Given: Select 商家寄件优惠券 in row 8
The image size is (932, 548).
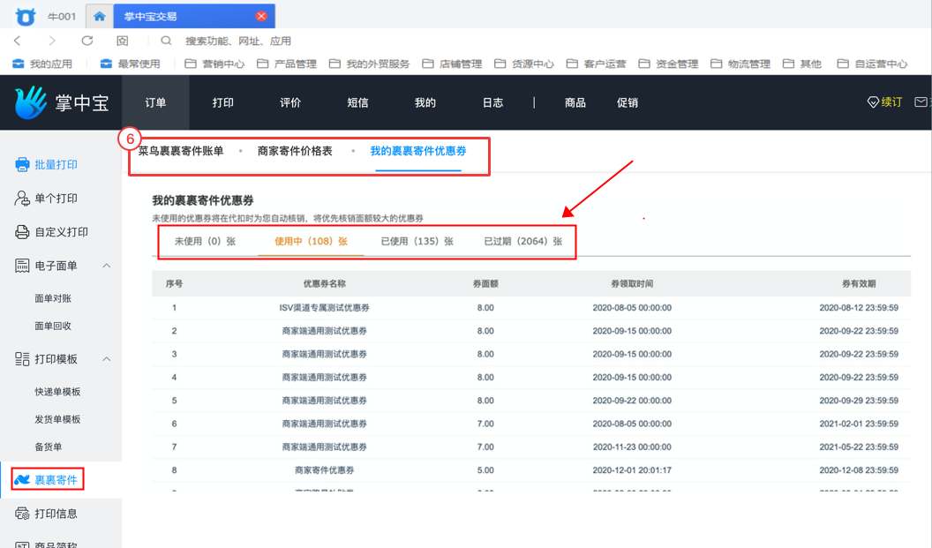Looking at the screenshot, I should click(x=325, y=470).
